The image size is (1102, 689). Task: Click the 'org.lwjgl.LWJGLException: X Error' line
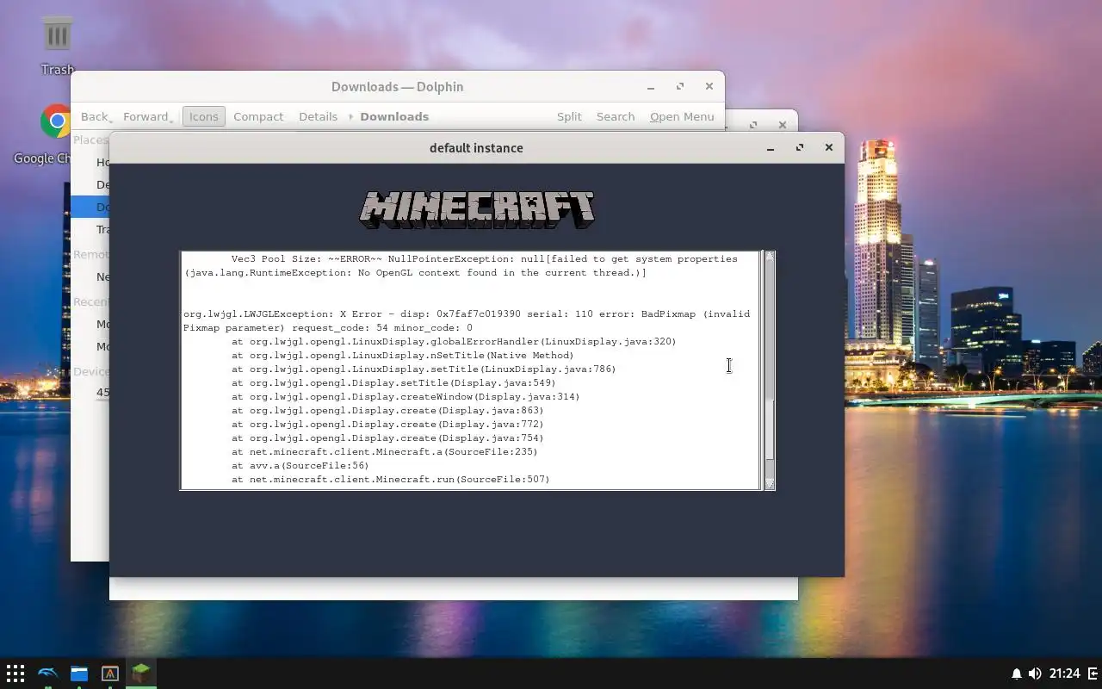tap(466, 313)
